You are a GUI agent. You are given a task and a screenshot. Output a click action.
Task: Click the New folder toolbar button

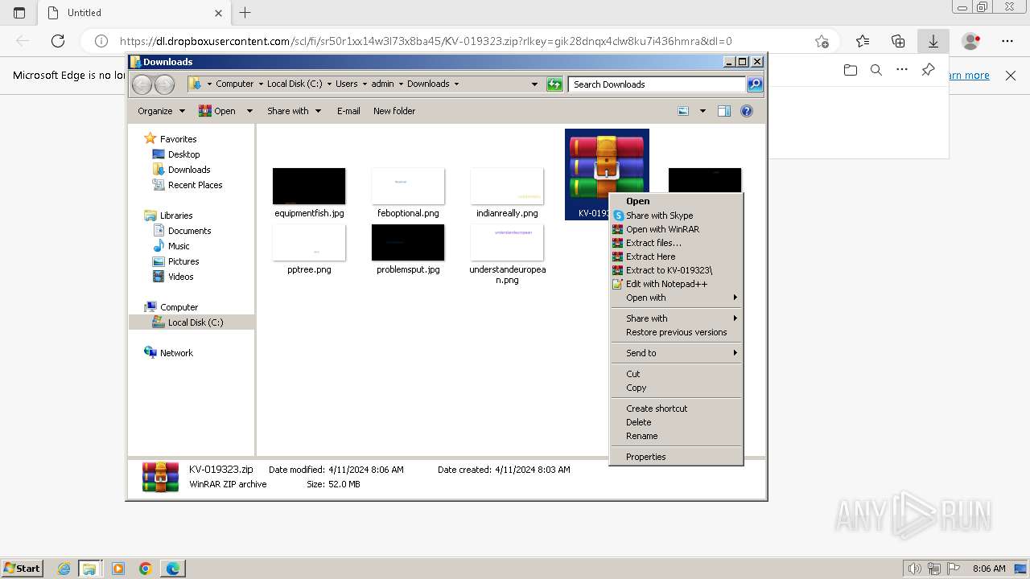[394, 111]
